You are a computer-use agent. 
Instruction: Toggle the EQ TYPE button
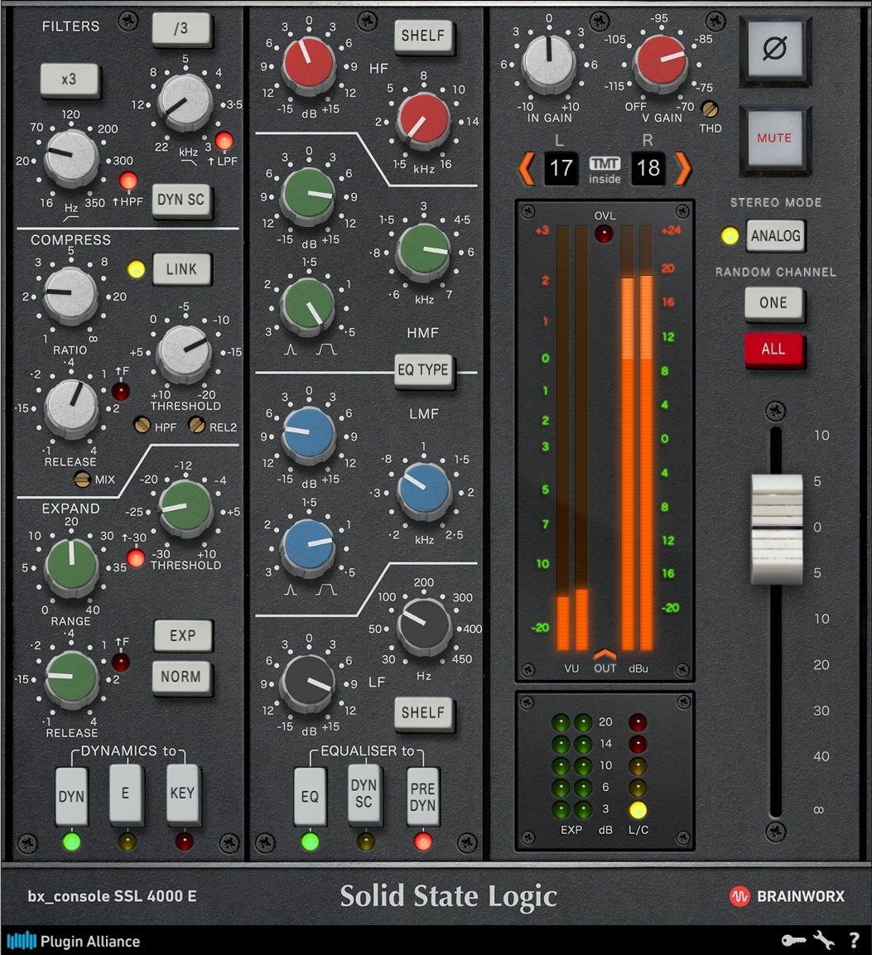(423, 370)
